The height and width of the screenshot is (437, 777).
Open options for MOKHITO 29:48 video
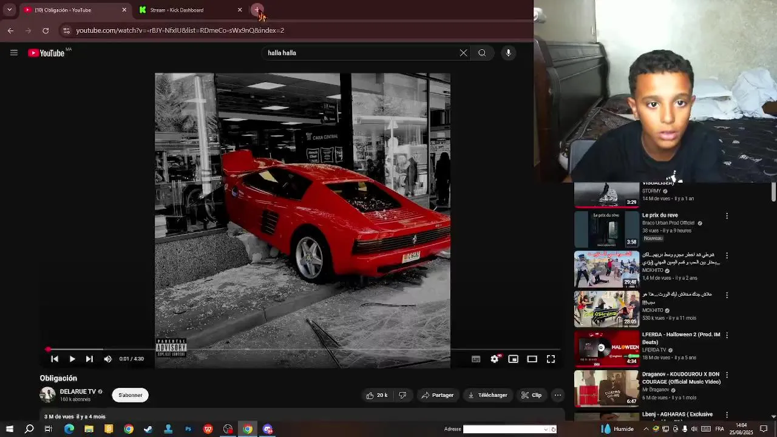coord(727,256)
